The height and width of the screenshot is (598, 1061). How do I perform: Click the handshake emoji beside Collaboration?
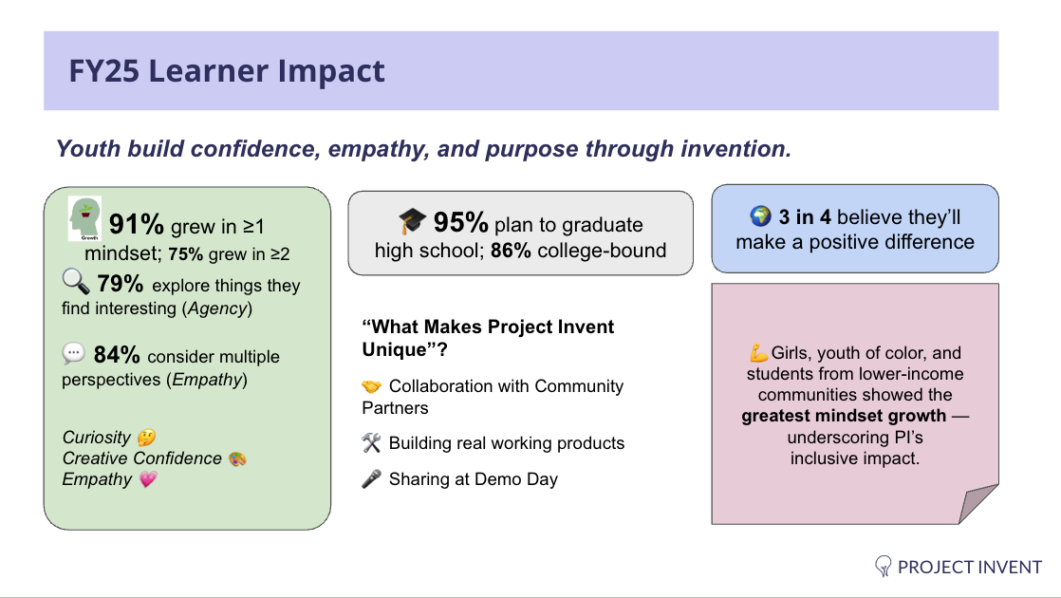(x=371, y=386)
